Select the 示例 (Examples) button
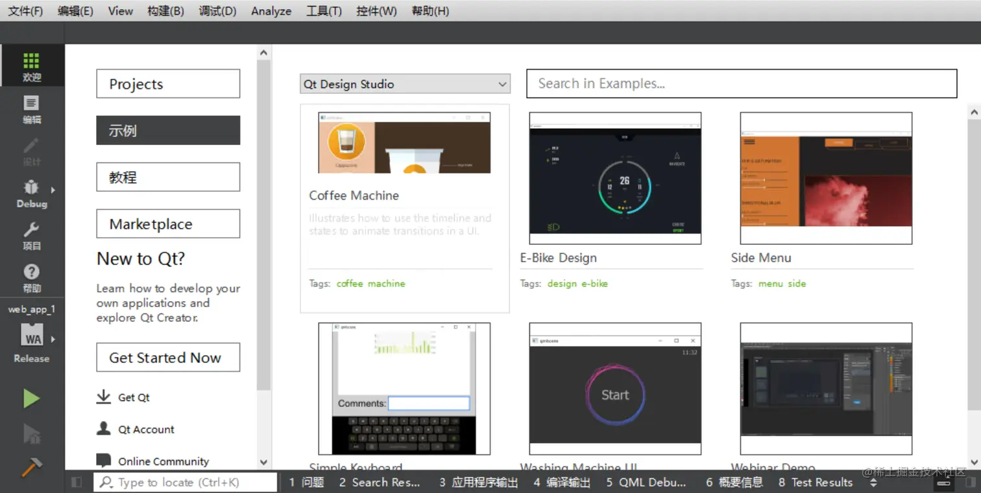Screen dimensions: 981x493 [x=168, y=130]
